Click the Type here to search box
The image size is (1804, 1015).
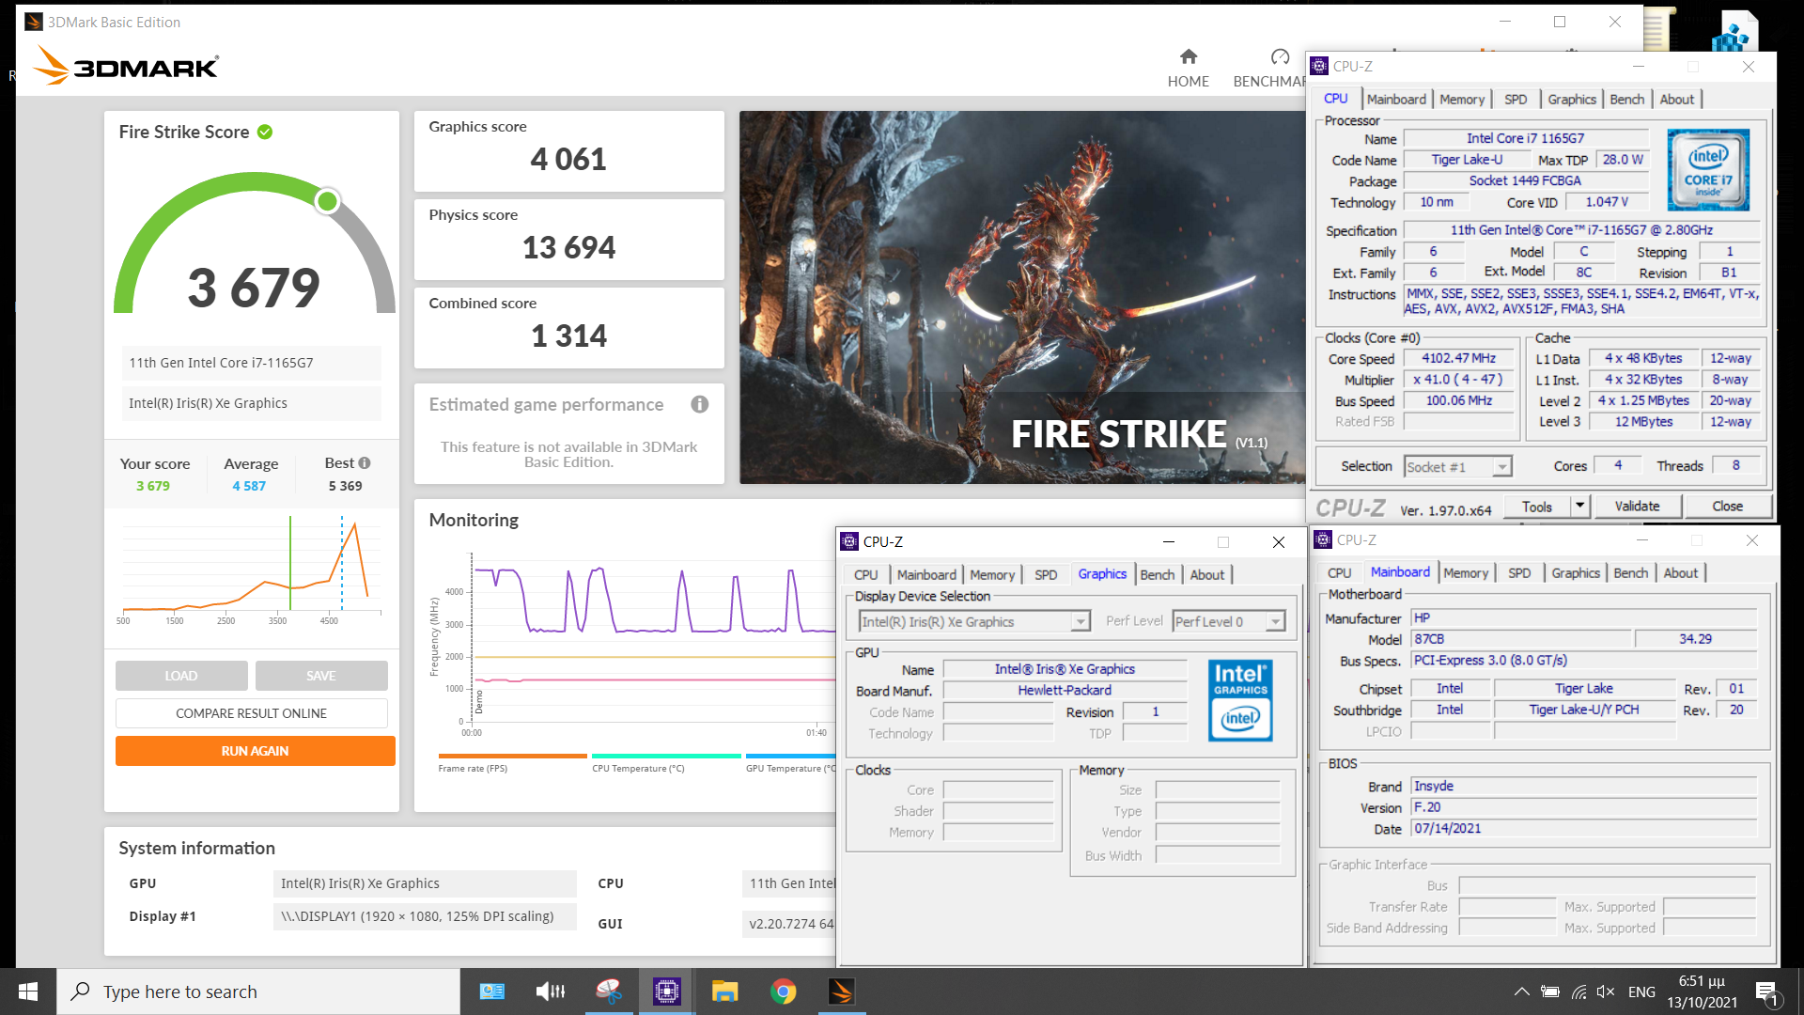[258, 992]
